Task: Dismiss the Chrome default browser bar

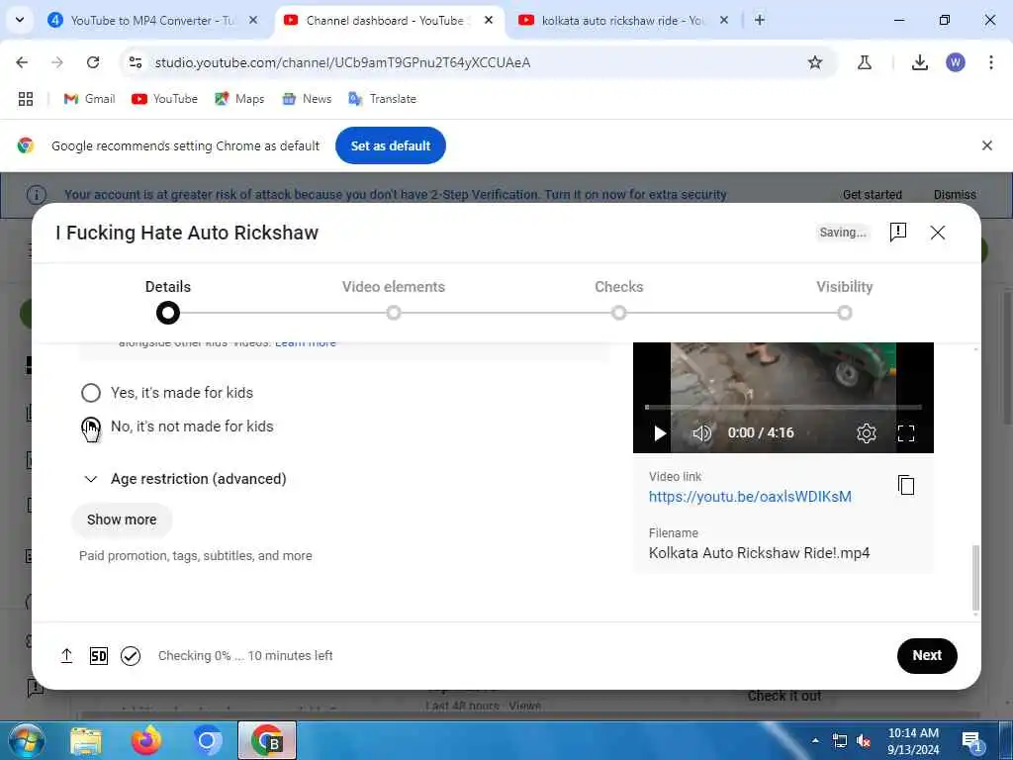Action: point(986,145)
